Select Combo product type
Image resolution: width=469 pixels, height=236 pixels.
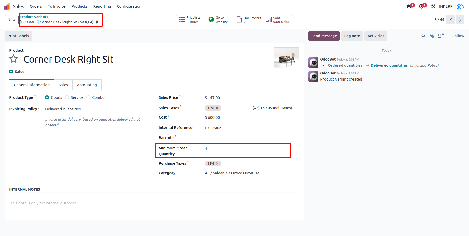(x=88, y=97)
